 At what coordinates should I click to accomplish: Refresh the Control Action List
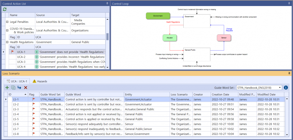[x=5, y=9]
